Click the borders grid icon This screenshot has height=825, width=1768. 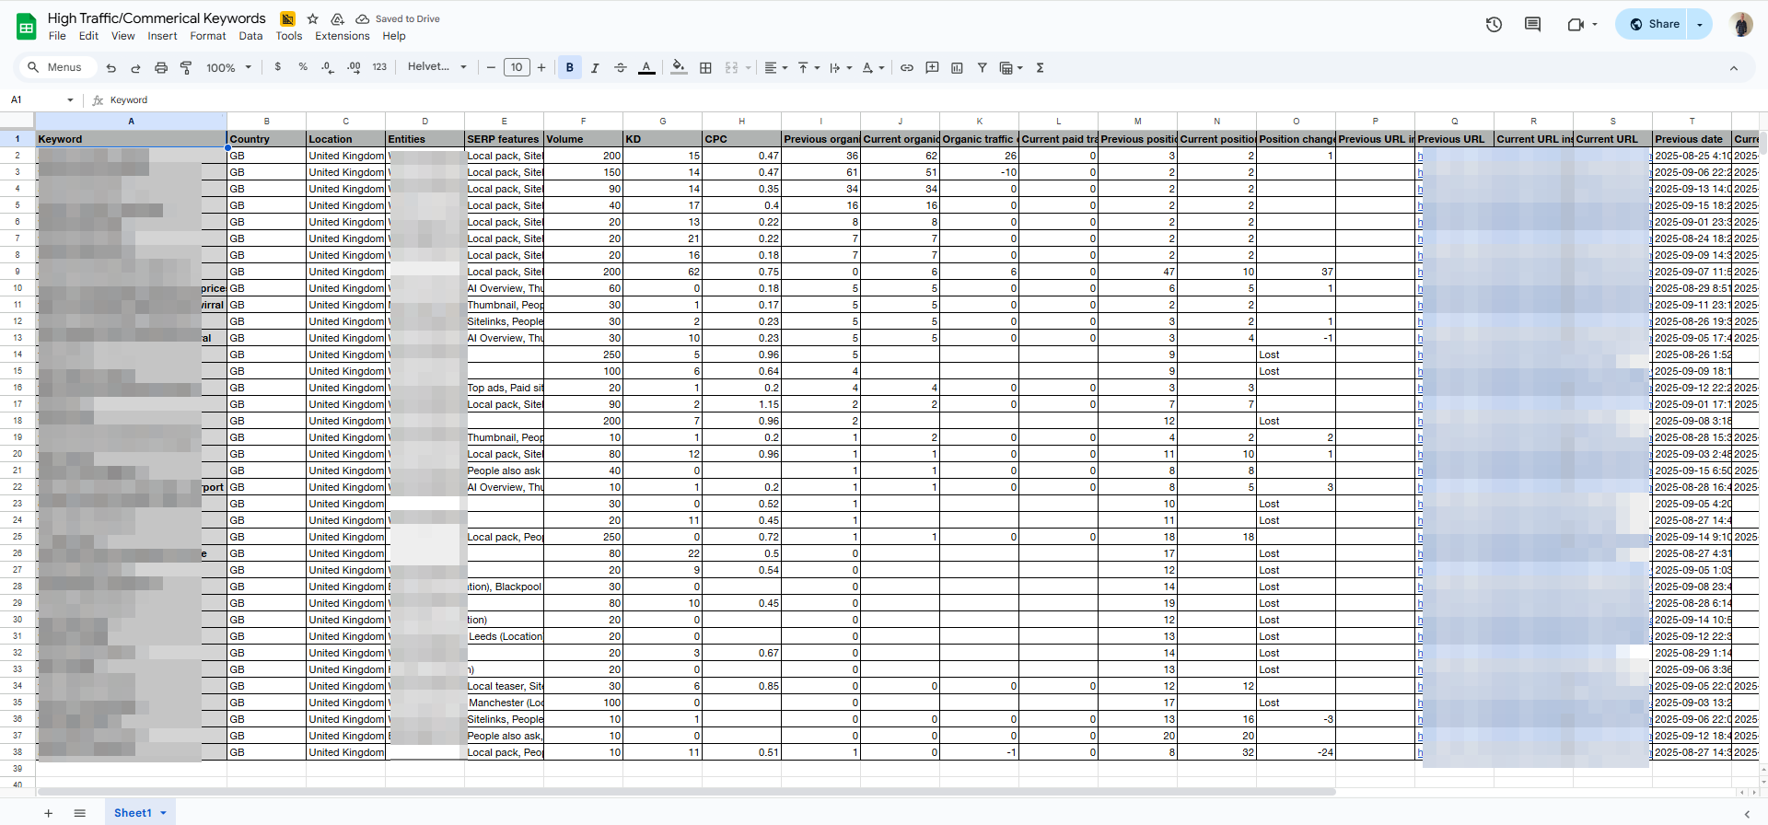pyautogui.click(x=705, y=67)
